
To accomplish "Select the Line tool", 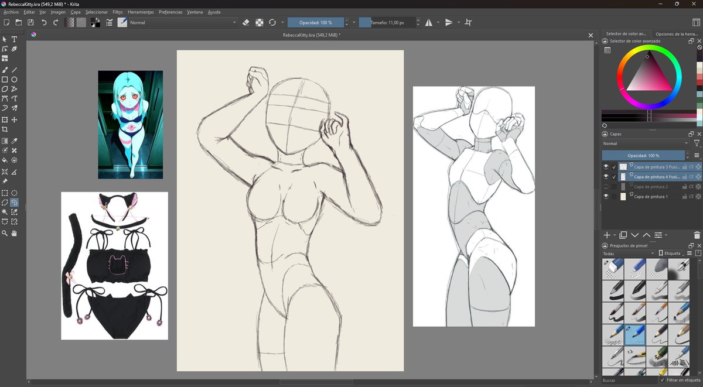I will (x=14, y=70).
